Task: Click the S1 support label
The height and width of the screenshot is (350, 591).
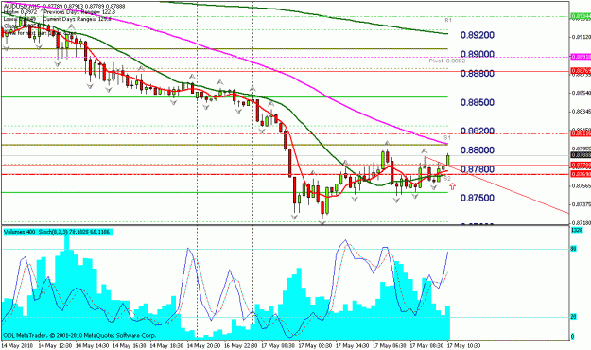Action: point(447,138)
